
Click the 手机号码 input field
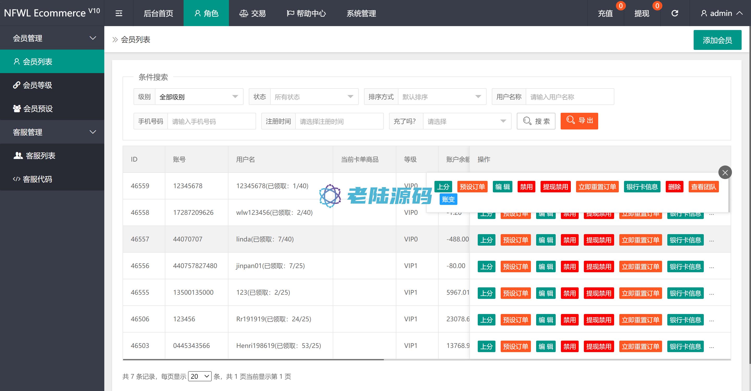pos(211,121)
